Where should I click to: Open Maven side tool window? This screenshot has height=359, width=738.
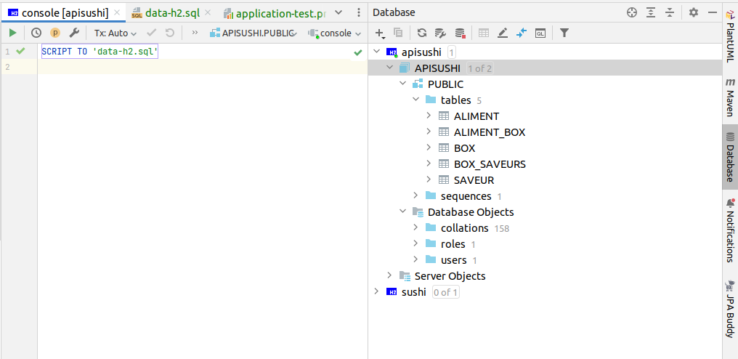coord(730,98)
